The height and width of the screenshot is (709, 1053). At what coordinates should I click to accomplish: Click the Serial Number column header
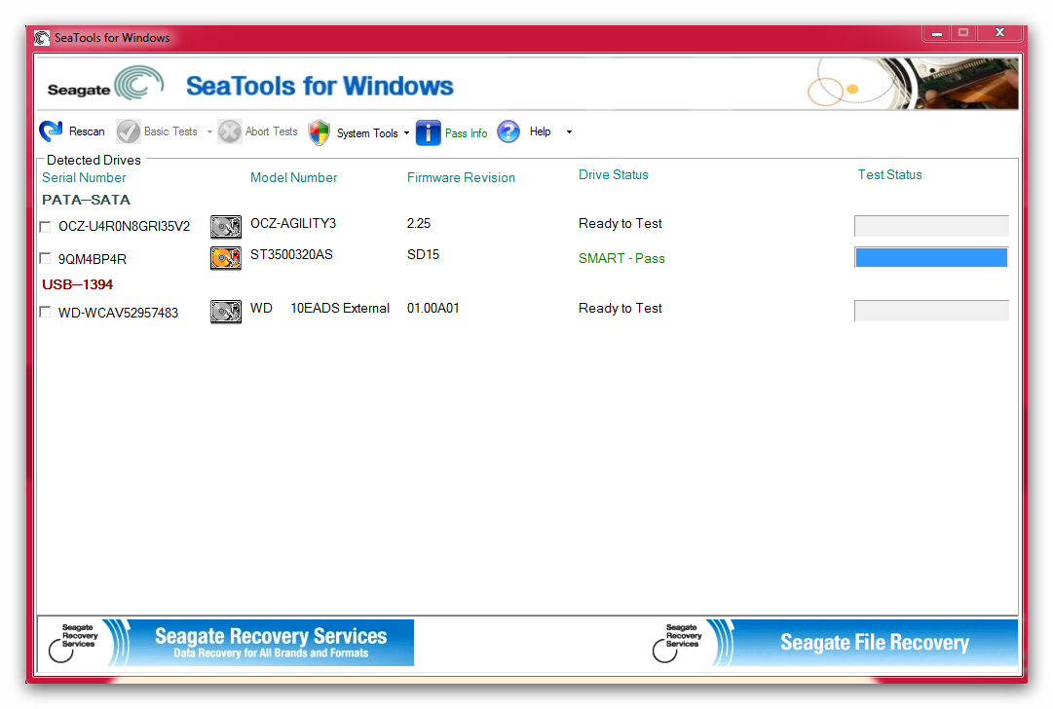(84, 177)
